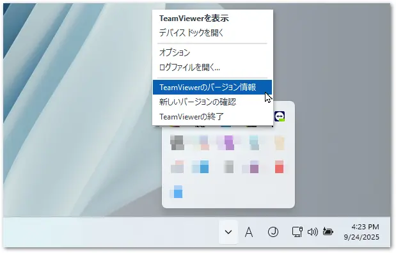Open network status icon in taskbar
This screenshot has height=253, width=396.
[297, 232]
